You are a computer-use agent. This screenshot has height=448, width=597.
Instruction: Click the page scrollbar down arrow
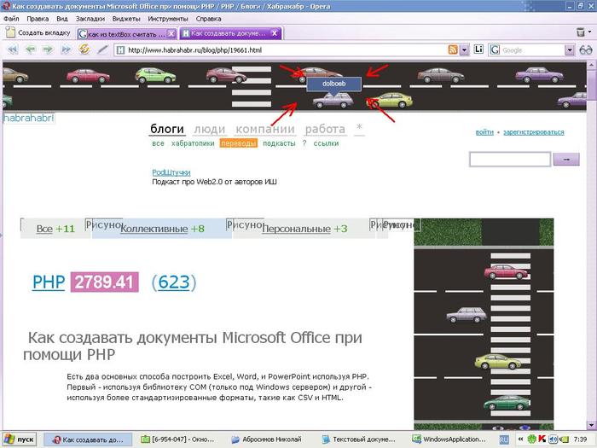591,424
